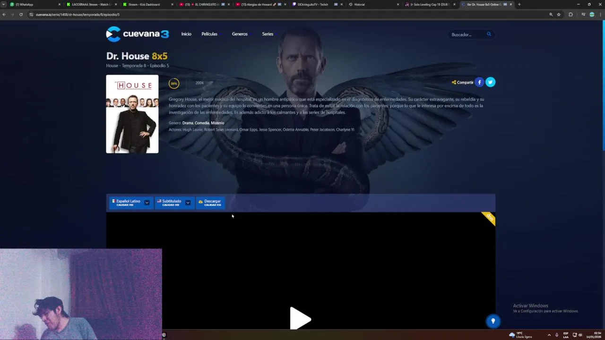The image size is (605, 340).
Task: Click the microphone tray icon
Action: coord(557,335)
